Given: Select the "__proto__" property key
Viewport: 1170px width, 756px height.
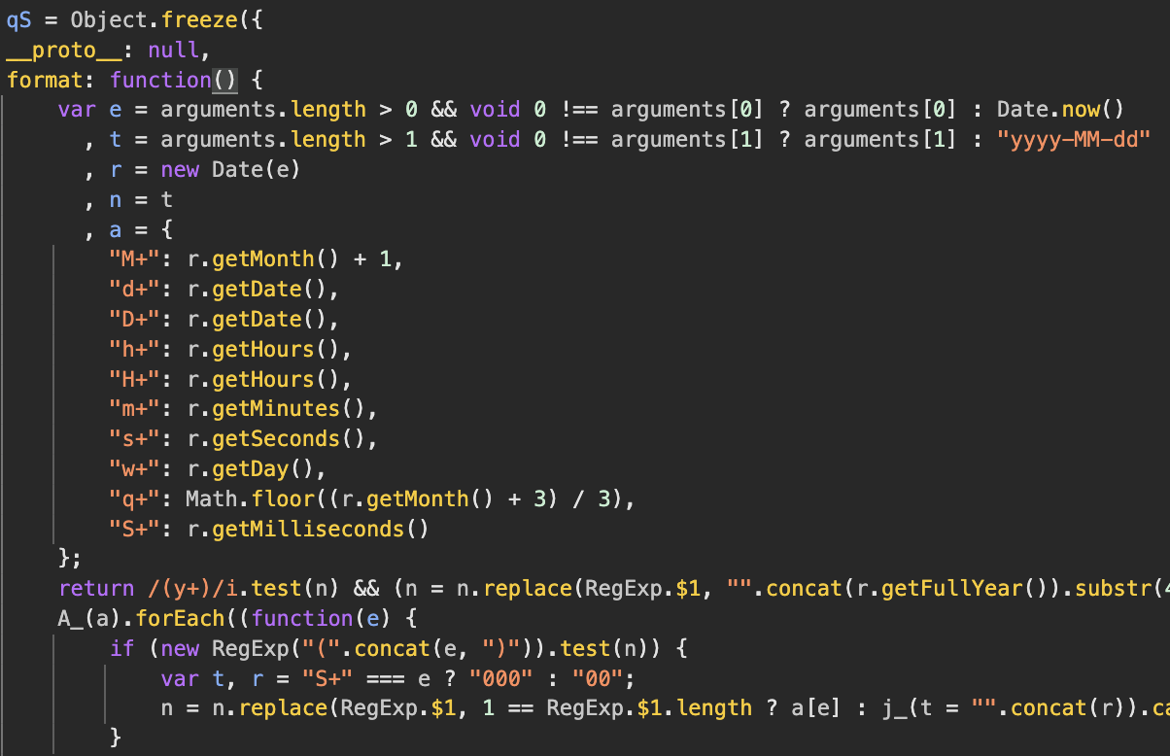Looking at the screenshot, I should pyautogui.click(x=64, y=50).
